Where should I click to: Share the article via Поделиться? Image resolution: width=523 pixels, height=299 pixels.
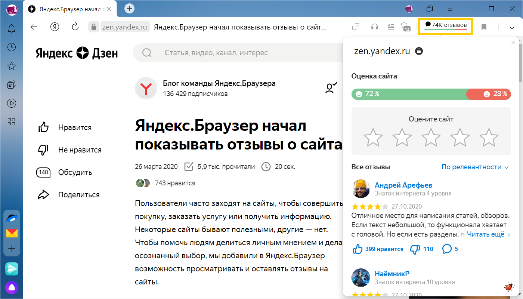(68, 195)
